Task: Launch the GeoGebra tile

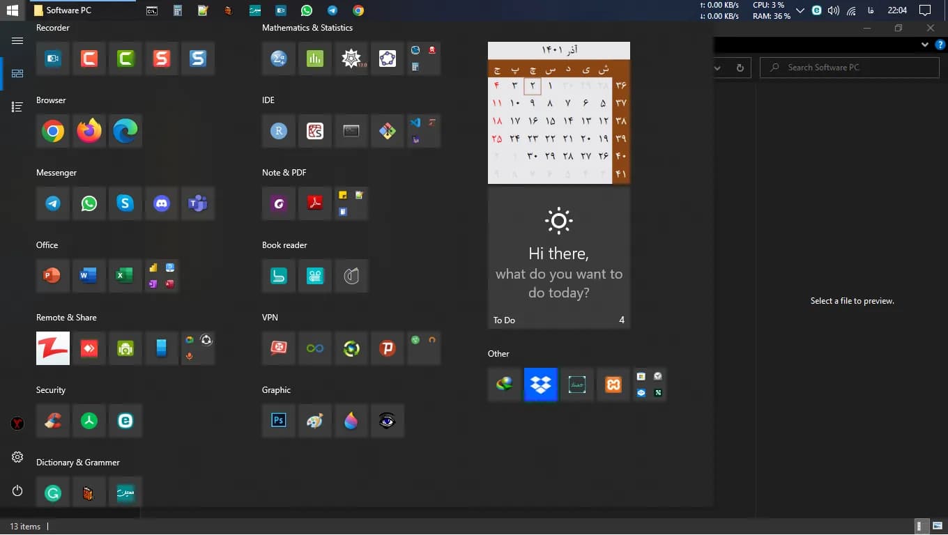Action: [388, 59]
